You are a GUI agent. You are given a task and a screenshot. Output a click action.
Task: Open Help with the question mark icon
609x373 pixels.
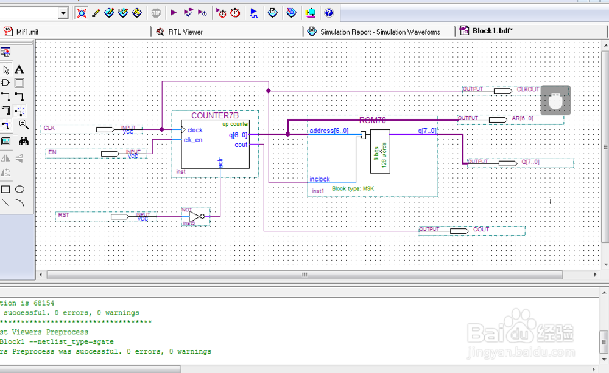pyautogui.click(x=329, y=13)
